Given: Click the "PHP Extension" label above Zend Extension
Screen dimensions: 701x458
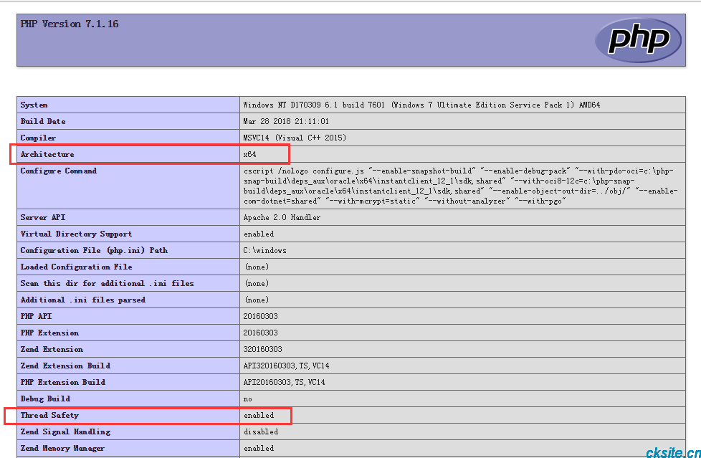Looking at the screenshot, I should pos(49,333).
